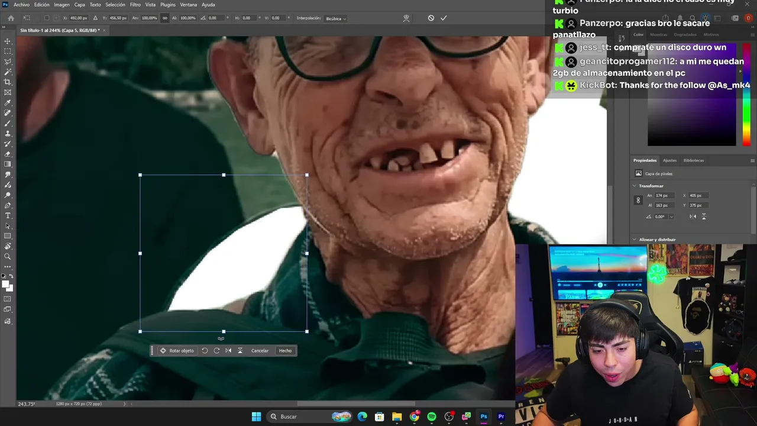Click the X position field in options bar
The width and height of the screenshot is (757, 426).
[79, 18]
